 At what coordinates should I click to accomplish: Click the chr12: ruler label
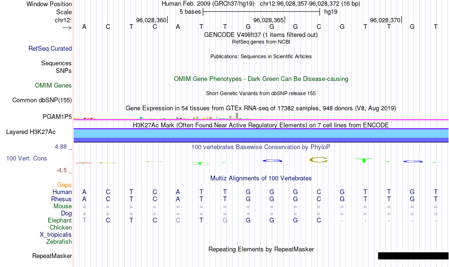tap(63, 20)
